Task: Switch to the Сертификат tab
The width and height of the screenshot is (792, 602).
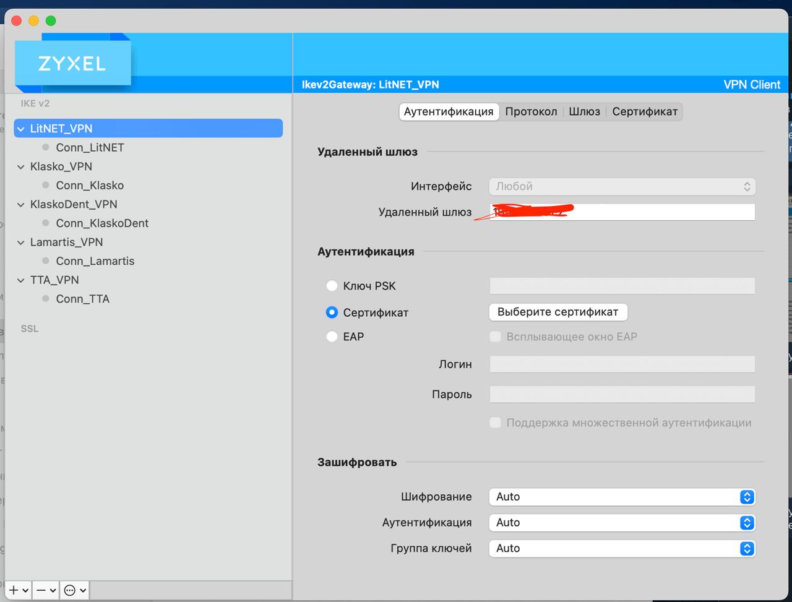Action: coord(645,111)
